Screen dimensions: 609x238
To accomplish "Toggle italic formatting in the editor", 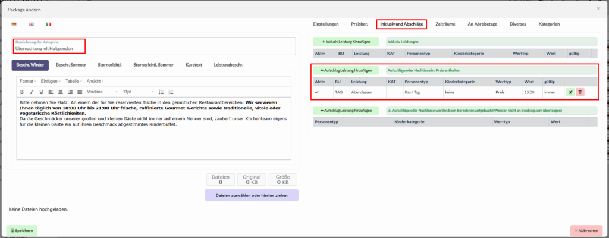I will [31, 92].
